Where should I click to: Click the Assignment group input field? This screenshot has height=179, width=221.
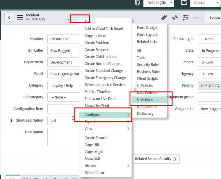(209, 97)
